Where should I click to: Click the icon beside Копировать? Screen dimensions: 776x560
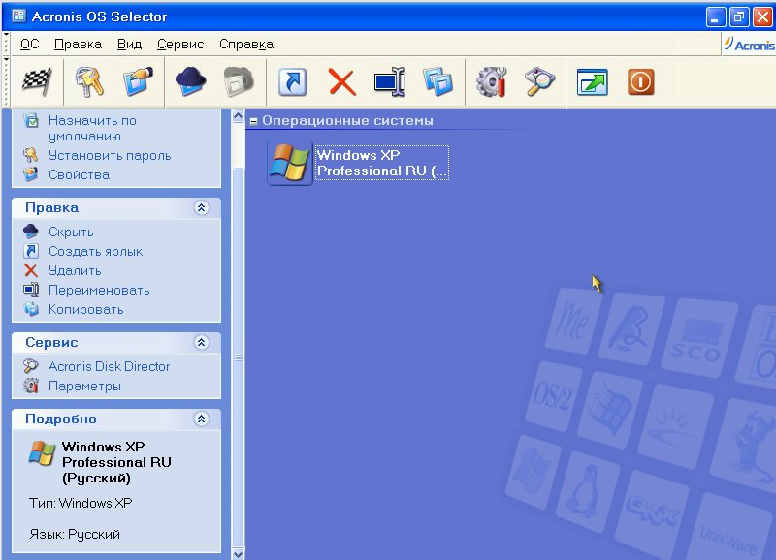[x=31, y=309]
